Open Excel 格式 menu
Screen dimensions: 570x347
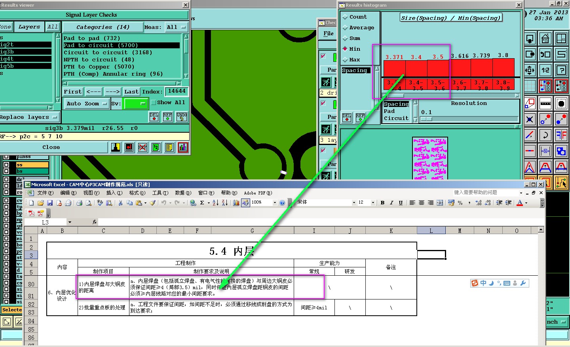pos(137,193)
